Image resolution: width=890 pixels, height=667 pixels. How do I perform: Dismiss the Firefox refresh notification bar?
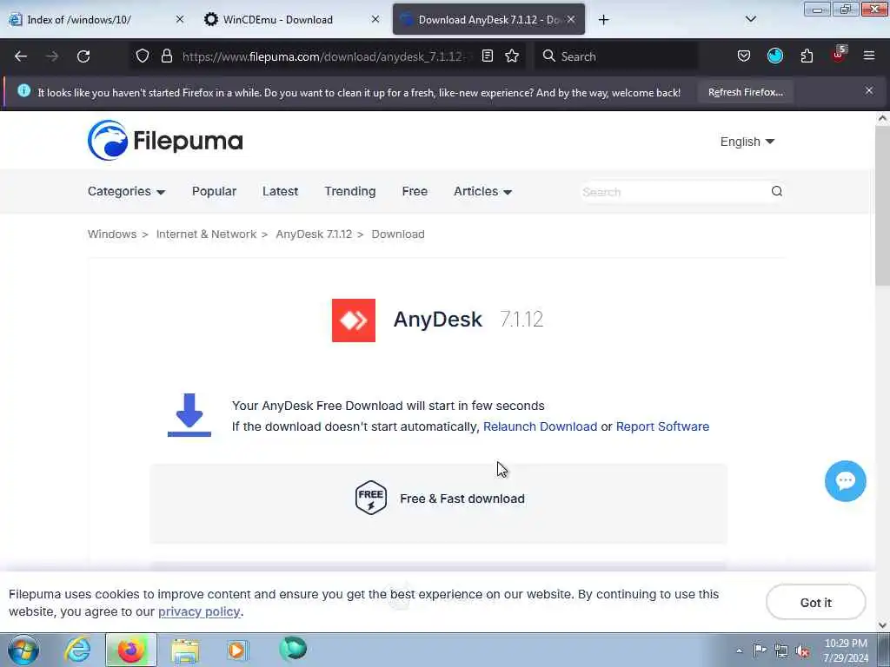point(869,90)
